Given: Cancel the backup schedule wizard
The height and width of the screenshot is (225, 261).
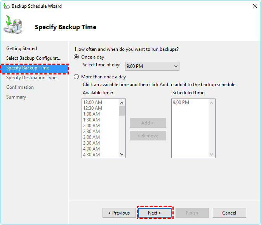Looking at the screenshot, I should (x=229, y=213).
